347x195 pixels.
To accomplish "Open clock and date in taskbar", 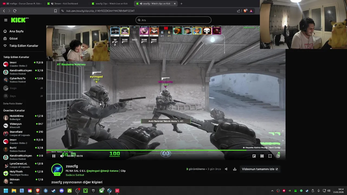I will (339, 191).
